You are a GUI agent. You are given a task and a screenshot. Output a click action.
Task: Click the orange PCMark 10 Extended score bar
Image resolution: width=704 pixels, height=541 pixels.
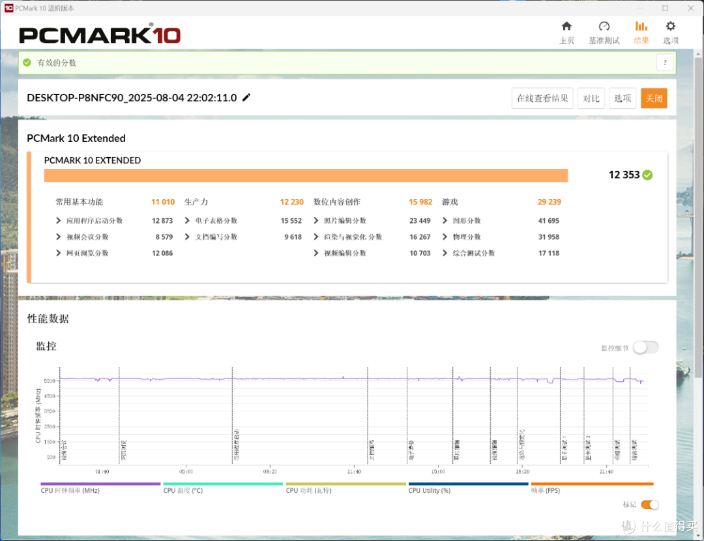[306, 175]
